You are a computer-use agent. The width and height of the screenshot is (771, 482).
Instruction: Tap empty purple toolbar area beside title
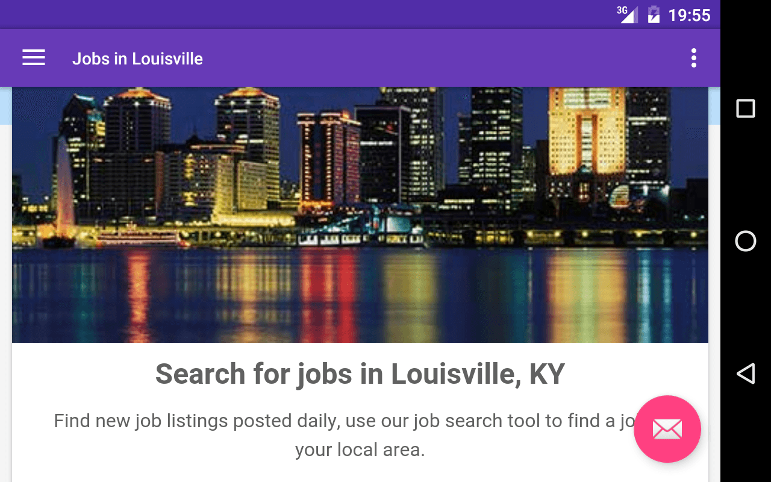[x=446, y=58]
